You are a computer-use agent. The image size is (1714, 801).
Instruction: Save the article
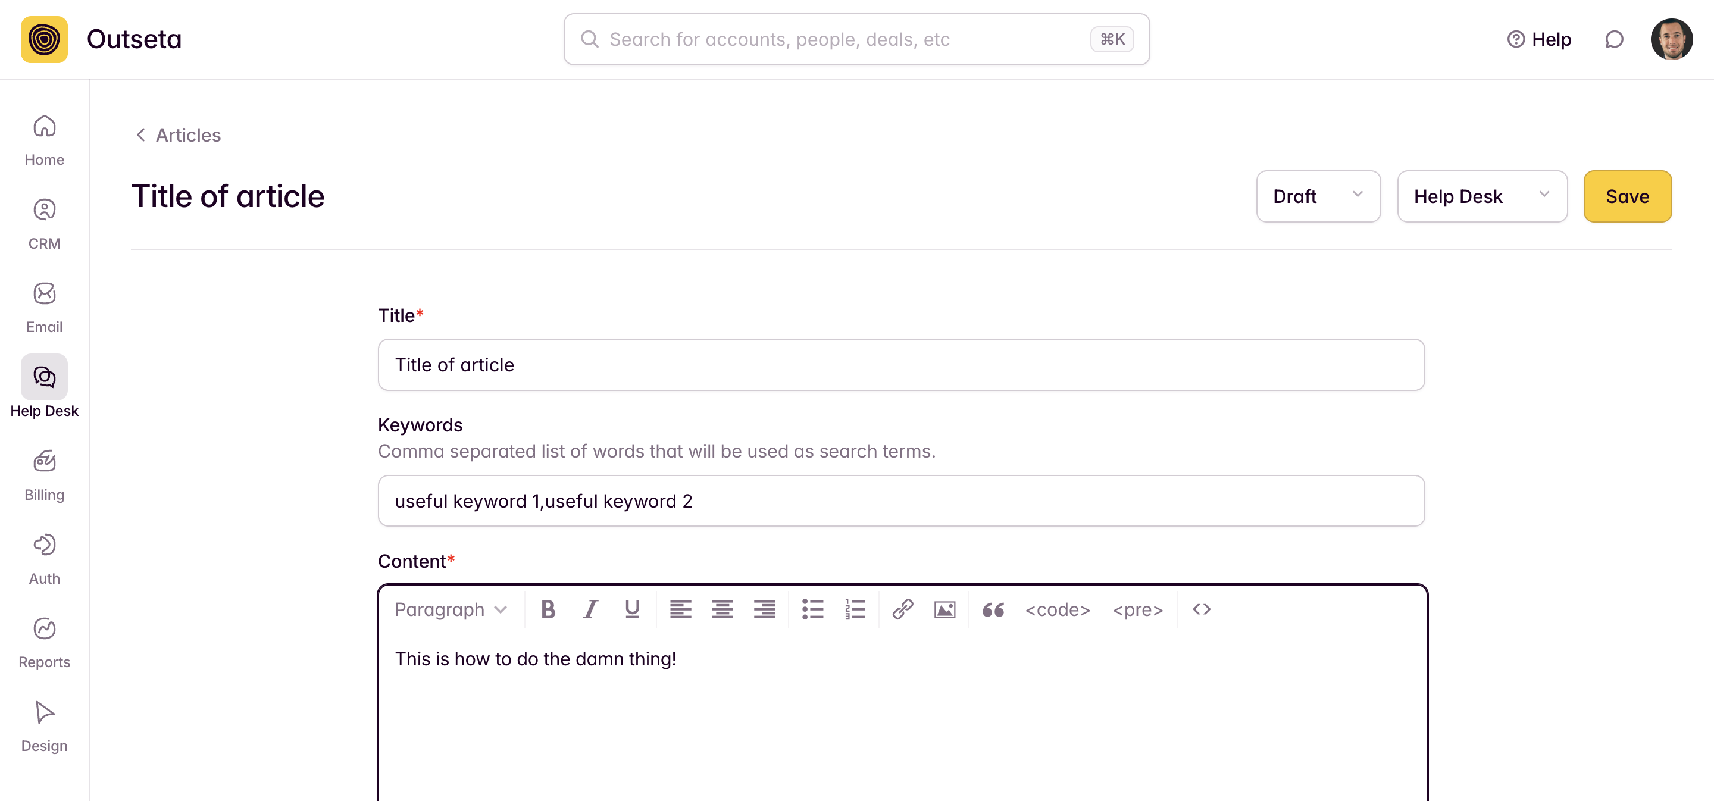point(1627,196)
